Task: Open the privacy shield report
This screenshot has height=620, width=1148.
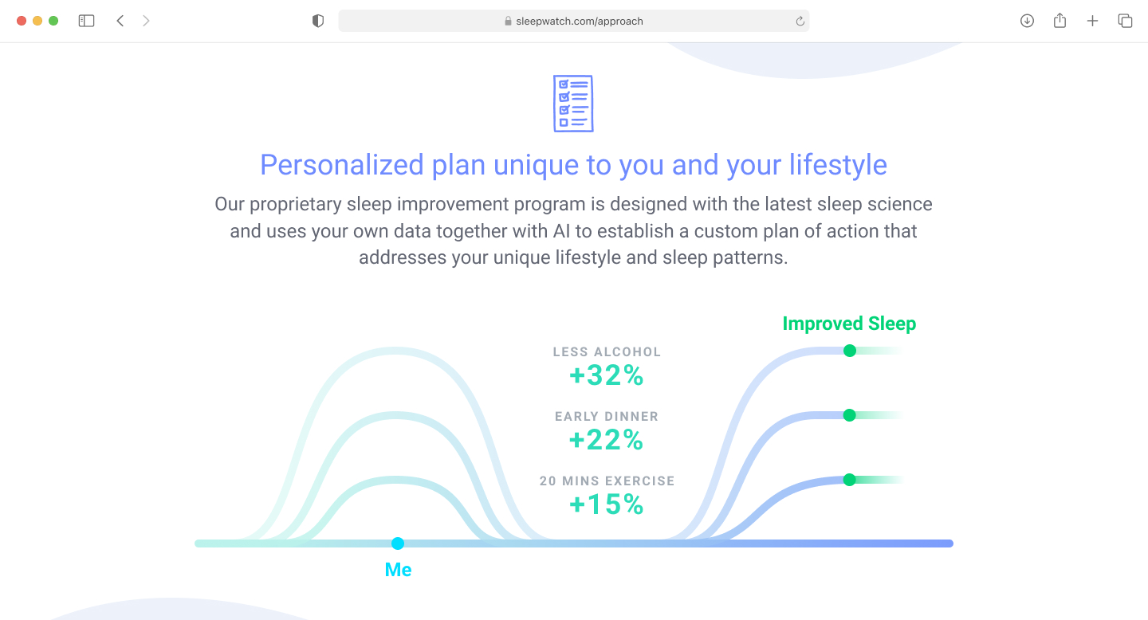Action: (318, 21)
